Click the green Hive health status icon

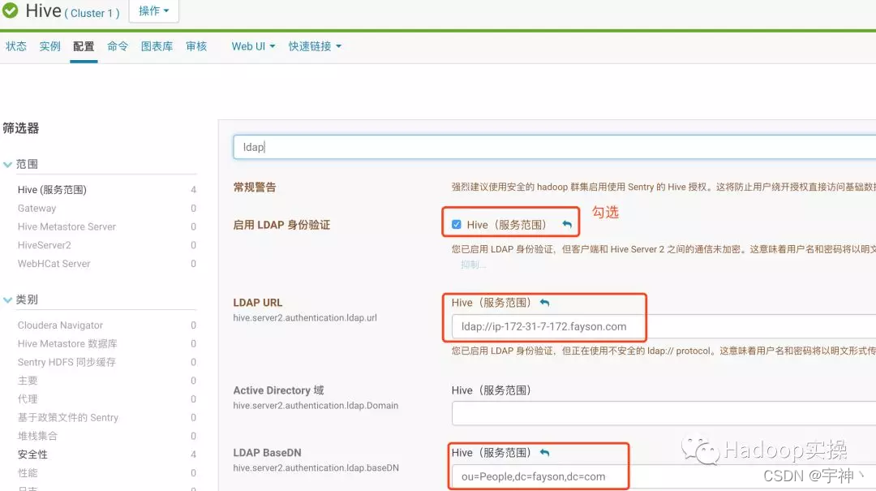click(10, 11)
